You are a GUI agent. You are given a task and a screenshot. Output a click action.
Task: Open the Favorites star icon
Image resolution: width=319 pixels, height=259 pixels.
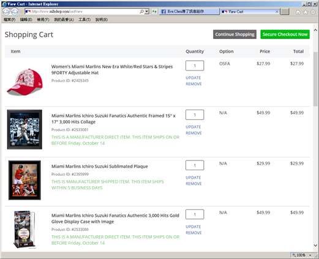[306, 12]
